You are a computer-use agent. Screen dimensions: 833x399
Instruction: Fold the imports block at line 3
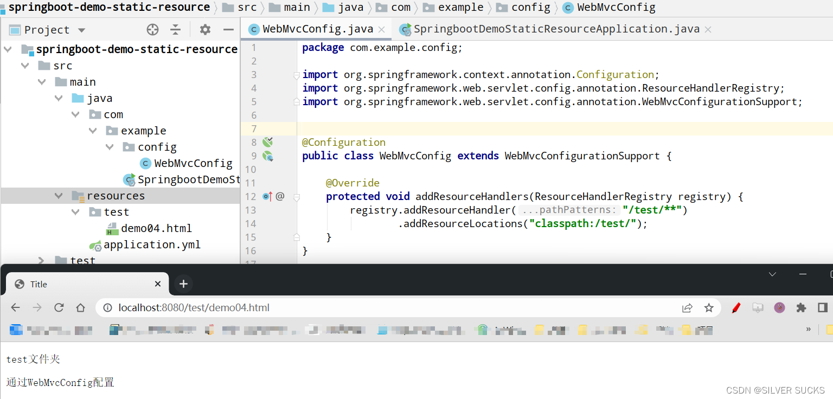[x=296, y=75]
